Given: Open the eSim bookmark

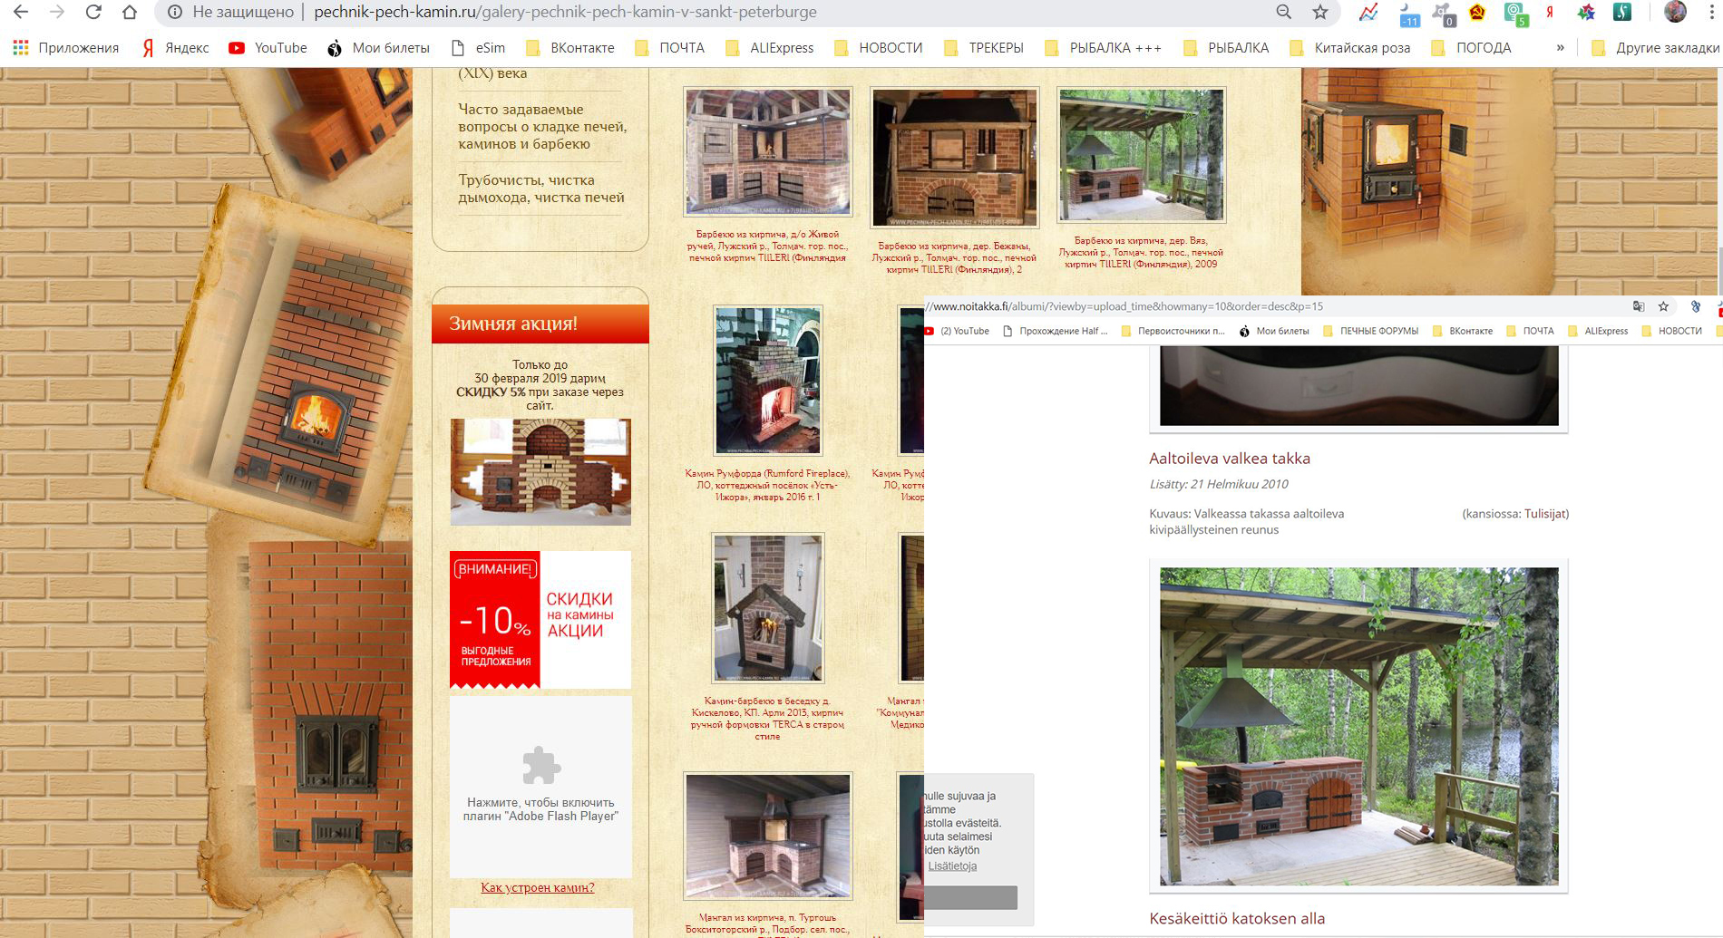Looking at the screenshot, I should (x=479, y=48).
